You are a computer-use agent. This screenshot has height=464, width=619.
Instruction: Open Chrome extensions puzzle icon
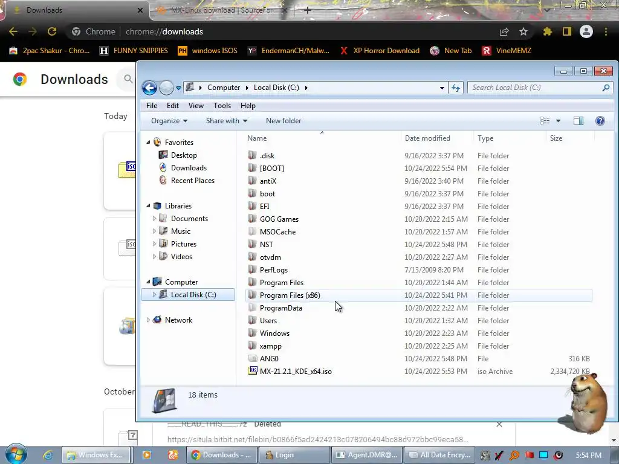547,31
